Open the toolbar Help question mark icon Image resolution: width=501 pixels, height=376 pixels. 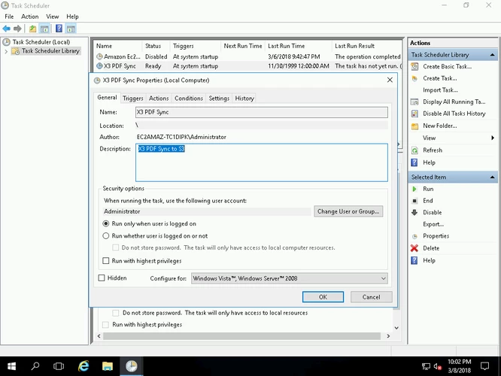(59, 29)
